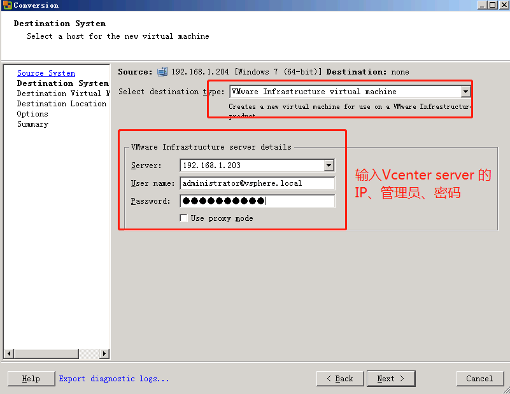Click the sidebar scrollbar left arrow

[9, 354]
